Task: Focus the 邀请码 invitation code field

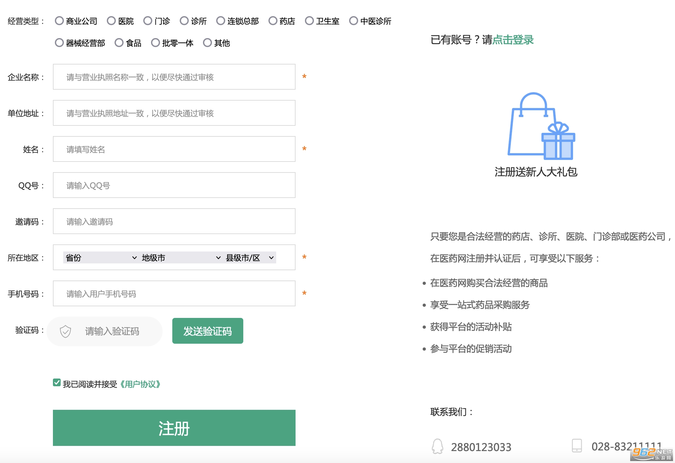Action: pyautogui.click(x=174, y=222)
